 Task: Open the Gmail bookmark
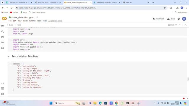pyautogui.click(x=5, y=12)
